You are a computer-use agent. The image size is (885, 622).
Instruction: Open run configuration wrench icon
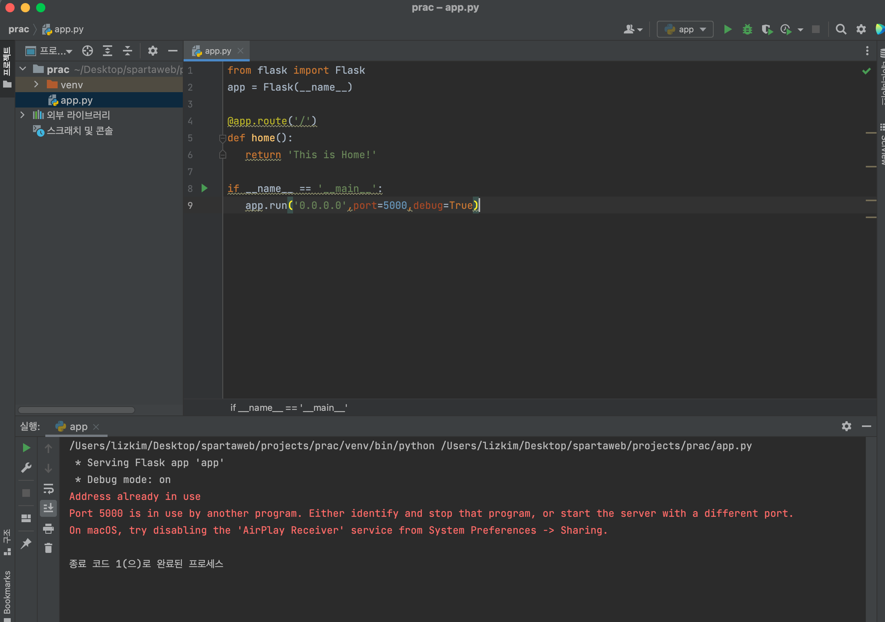[26, 468]
